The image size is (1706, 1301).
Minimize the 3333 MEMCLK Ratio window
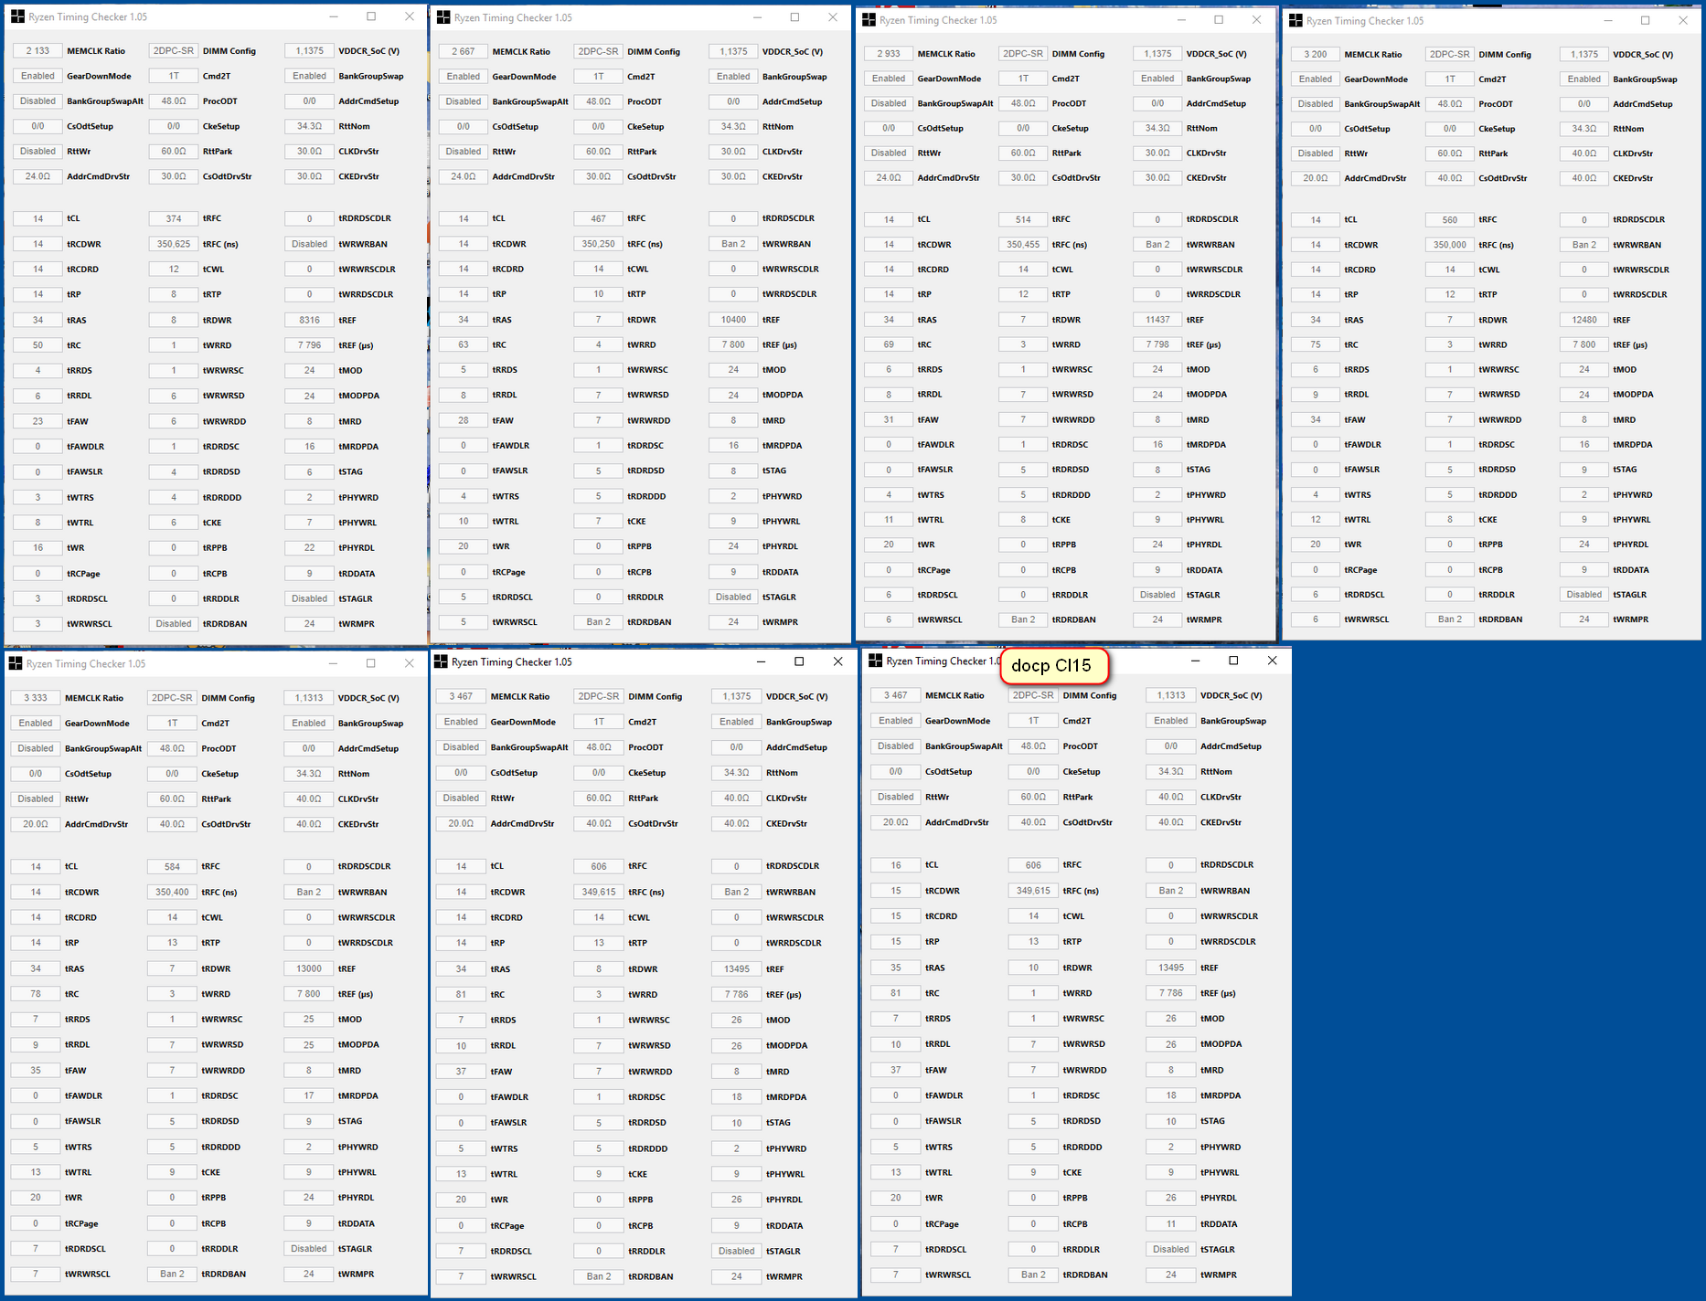333,663
